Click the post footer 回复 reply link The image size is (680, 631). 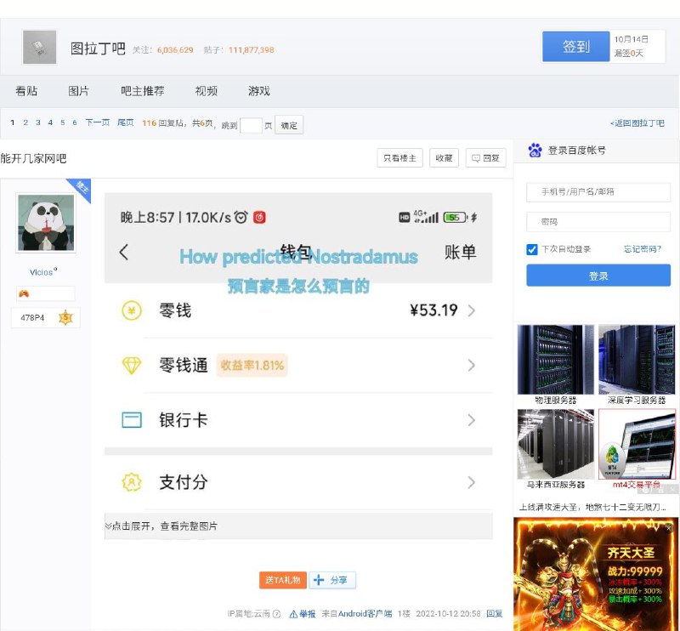495,614
